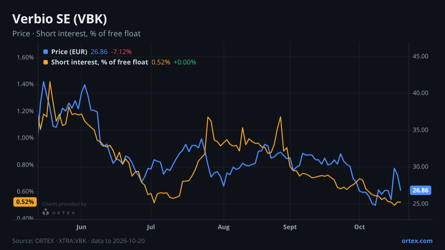Click the Jul x-axis label

coord(151,227)
